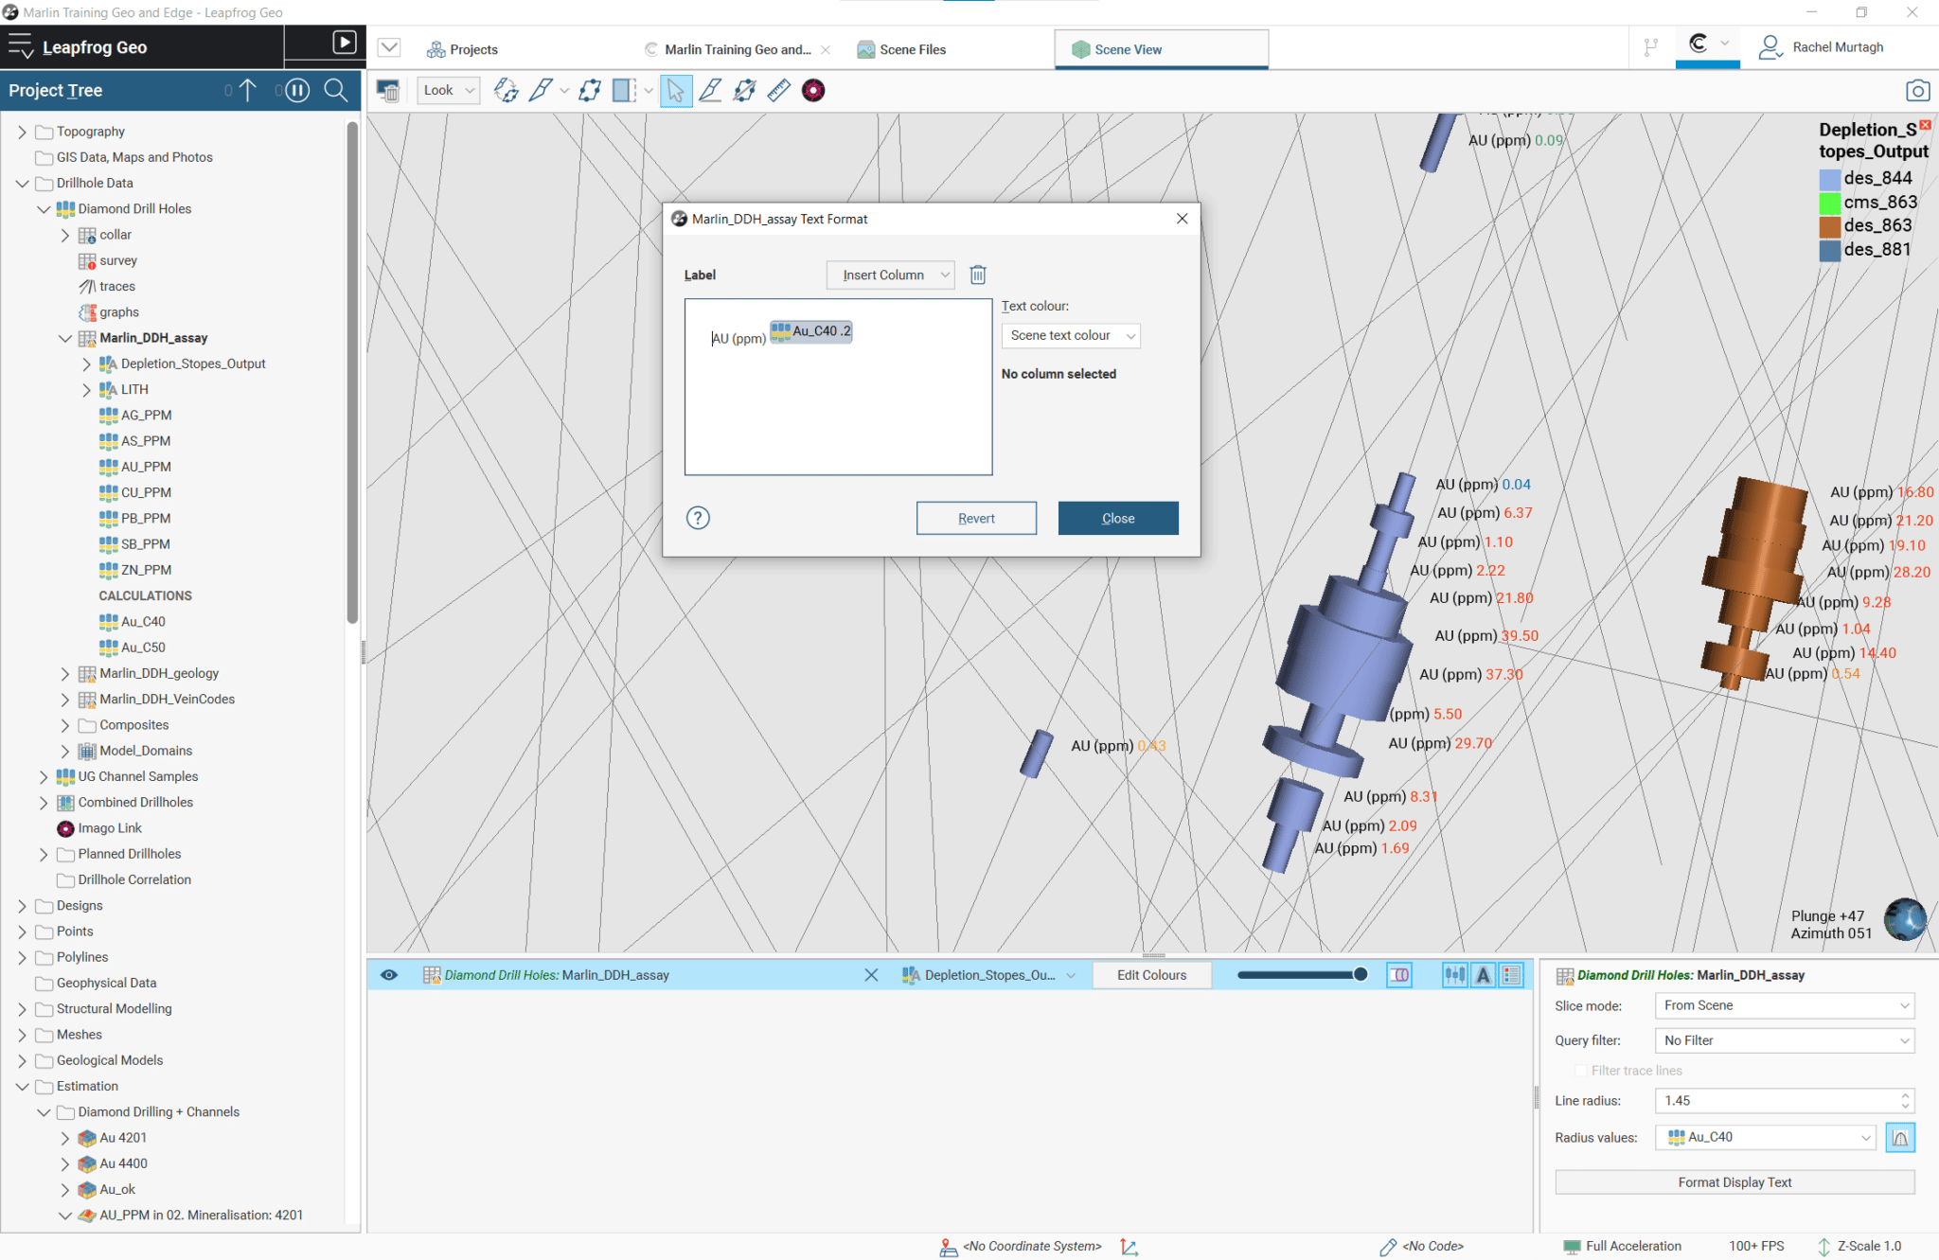Toggle the slicer tool icon
This screenshot has height=1260, width=1939.
click(x=624, y=91)
